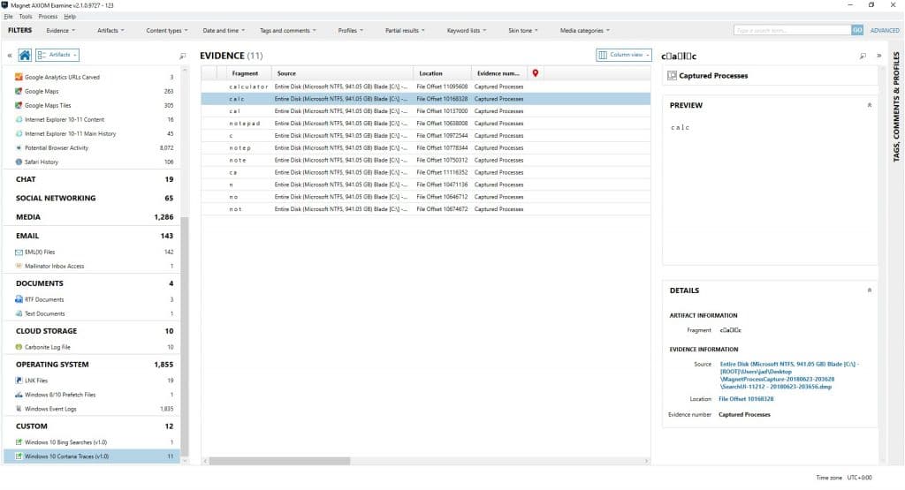Open the Media categories filter dropdown
This screenshot has height=490, width=905.
pos(585,31)
